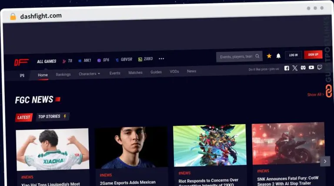
Task: Switch to TOP STORIES filter
Action: (x=52, y=117)
